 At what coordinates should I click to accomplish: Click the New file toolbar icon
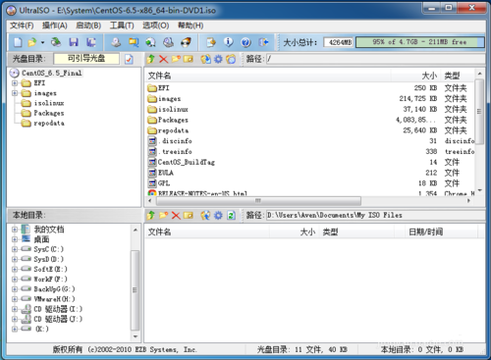coord(18,42)
